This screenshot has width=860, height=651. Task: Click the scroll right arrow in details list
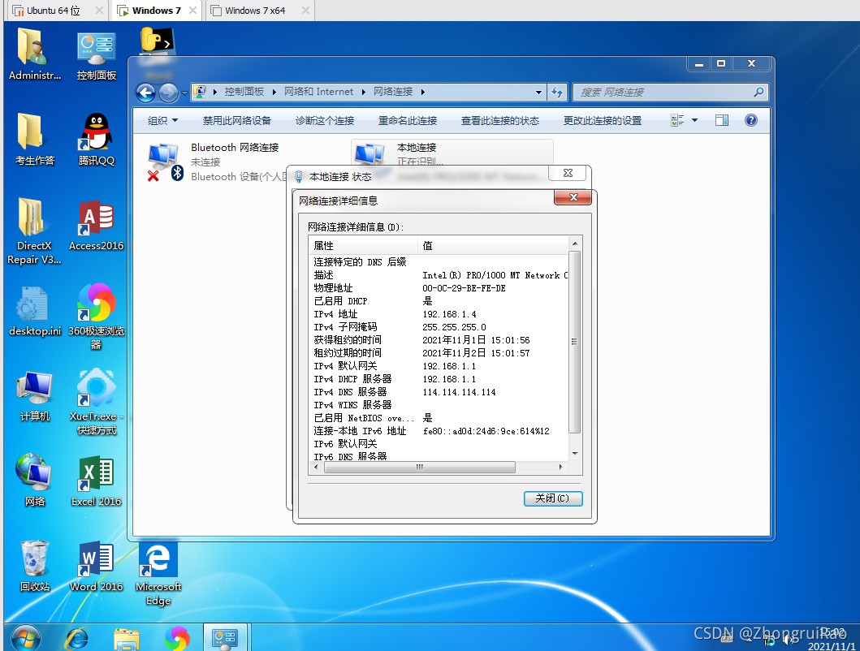point(560,468)
